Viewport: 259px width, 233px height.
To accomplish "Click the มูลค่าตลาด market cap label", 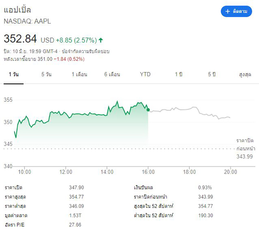I will coord(15,215).
